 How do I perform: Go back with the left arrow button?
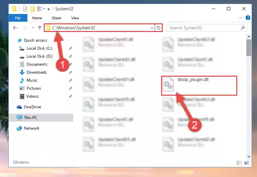pyautogui.click(x=15, y=28)
